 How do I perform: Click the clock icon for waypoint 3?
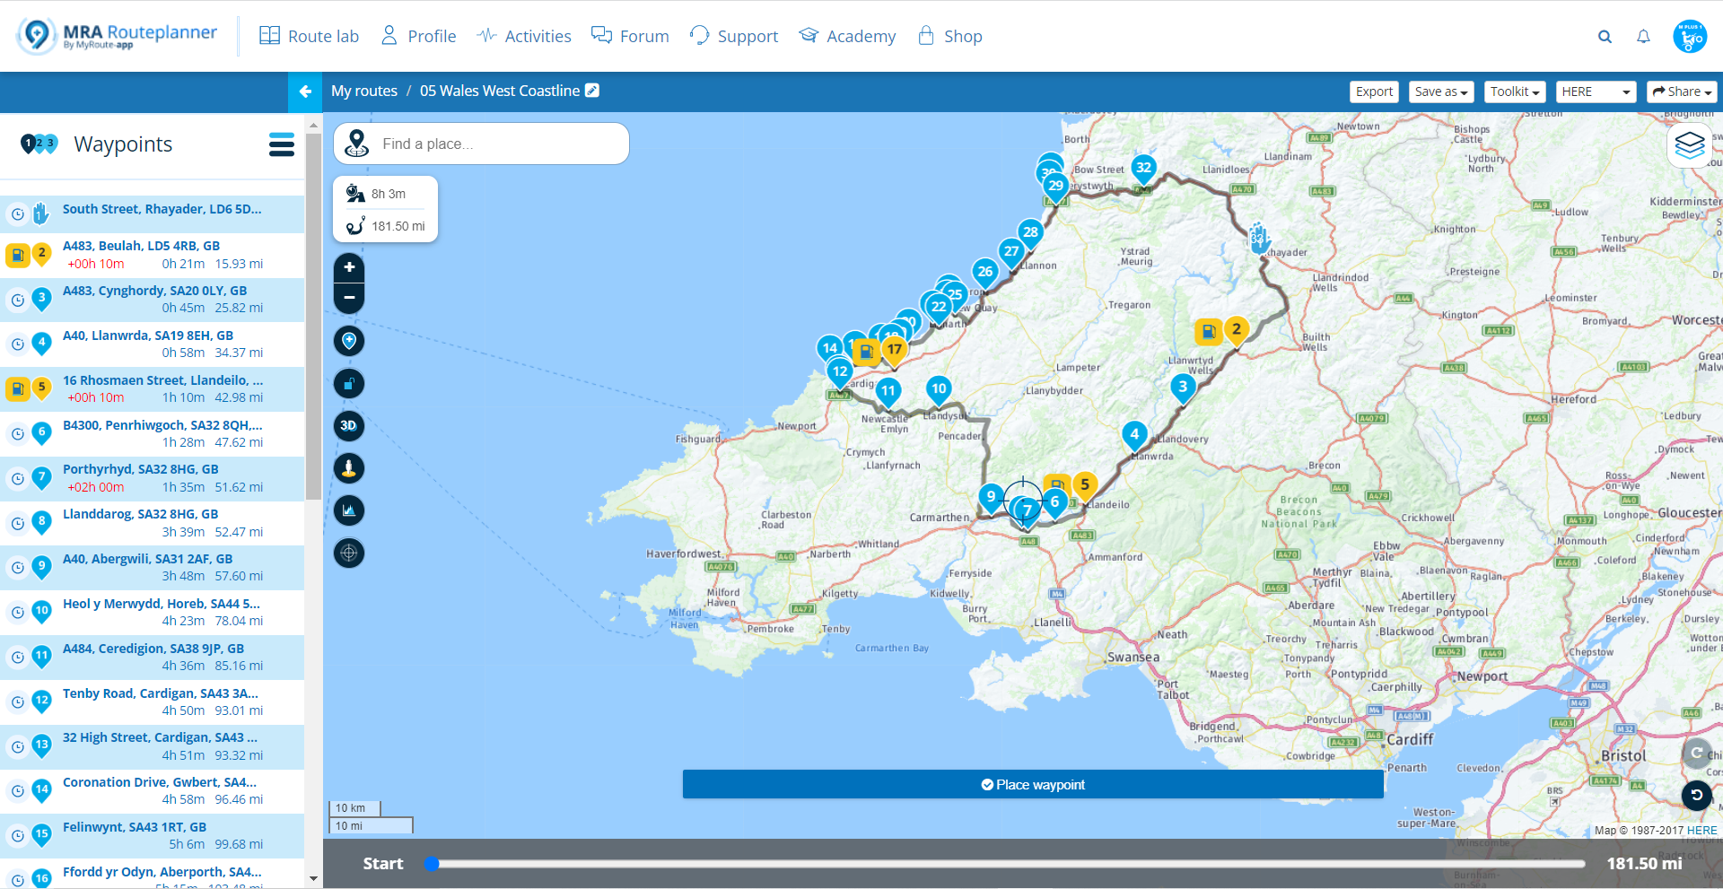click(17, 301)
